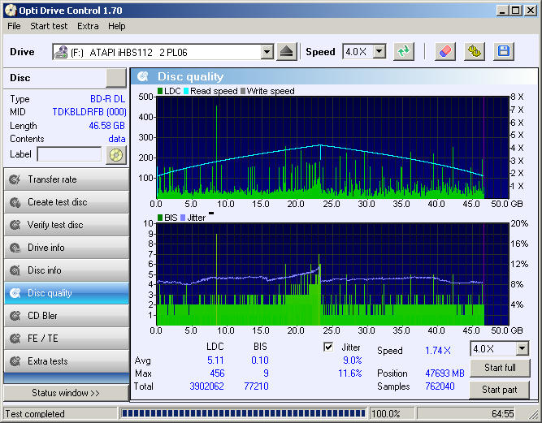Screen dimensions: 542x423
Task: Click the FE / TE sidebar icon
Action: point(15,339)
